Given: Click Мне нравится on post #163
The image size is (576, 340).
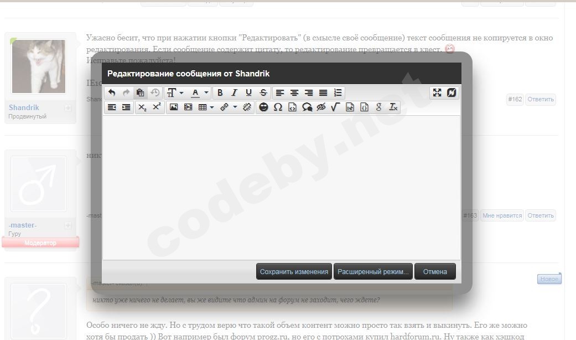Looking at the screenshot, I should [502, 215].
